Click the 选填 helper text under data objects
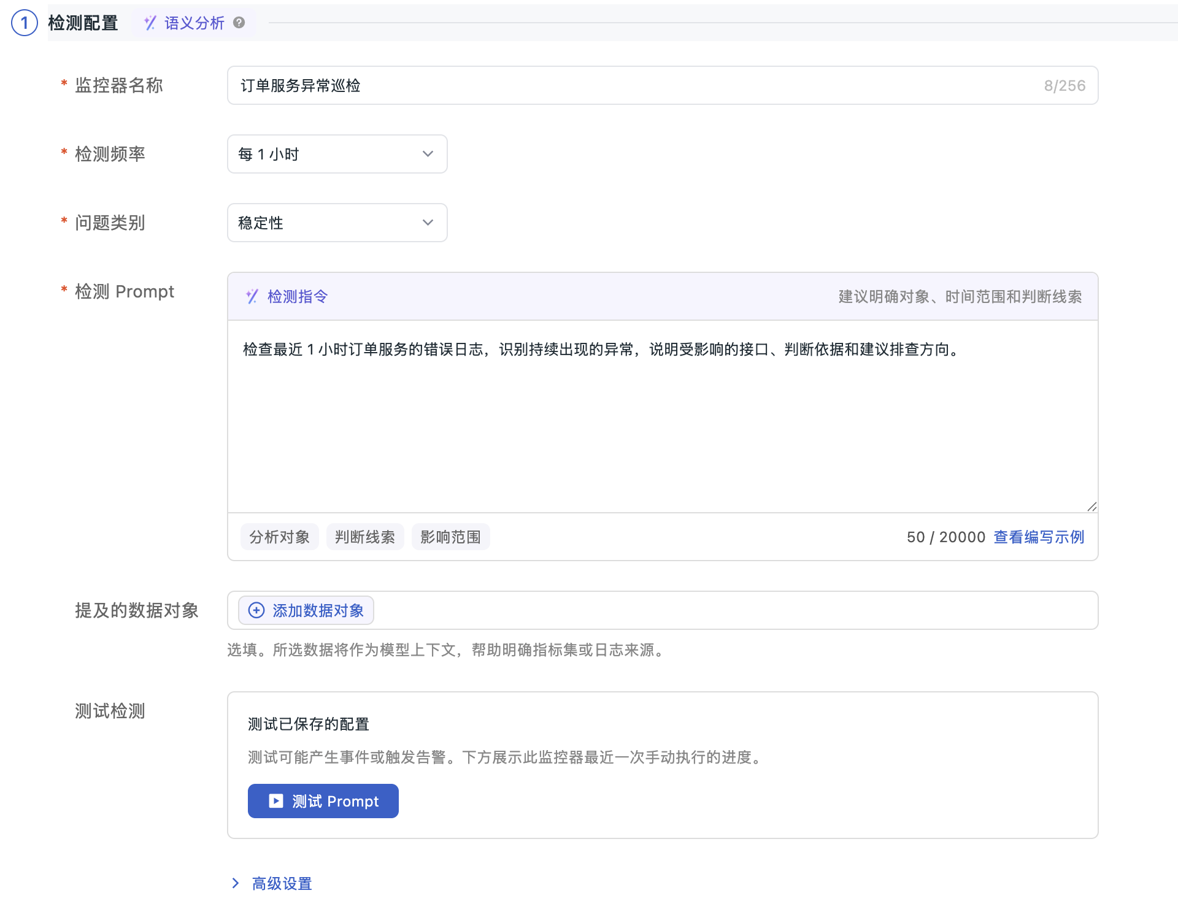The width and height of the screenshot is (1178, 920). [447, 650]
